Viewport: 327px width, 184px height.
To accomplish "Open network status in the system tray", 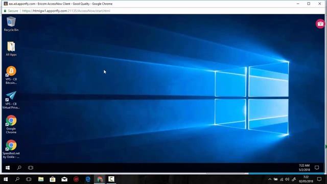I will (x=282, y=179).
